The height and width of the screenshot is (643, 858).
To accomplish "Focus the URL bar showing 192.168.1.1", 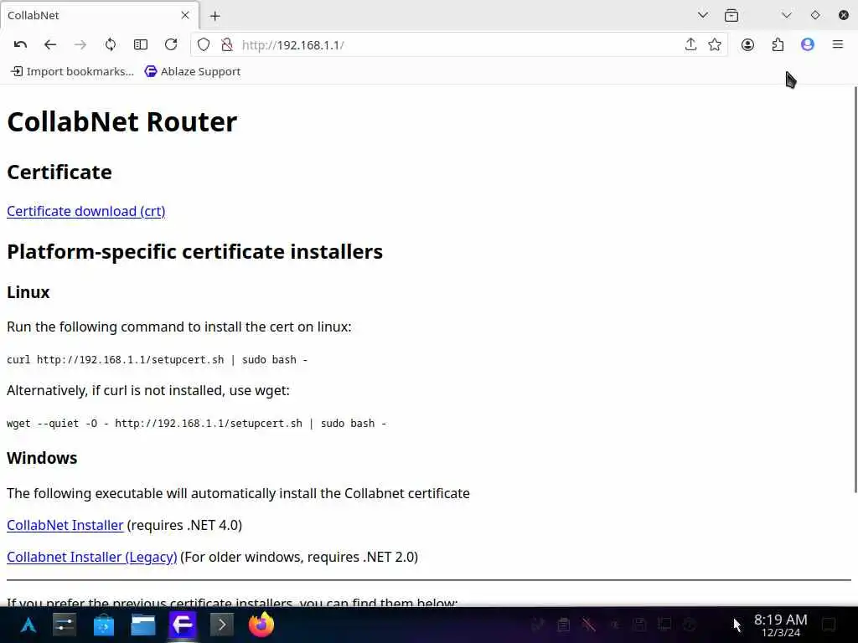I will pos(457,45).
